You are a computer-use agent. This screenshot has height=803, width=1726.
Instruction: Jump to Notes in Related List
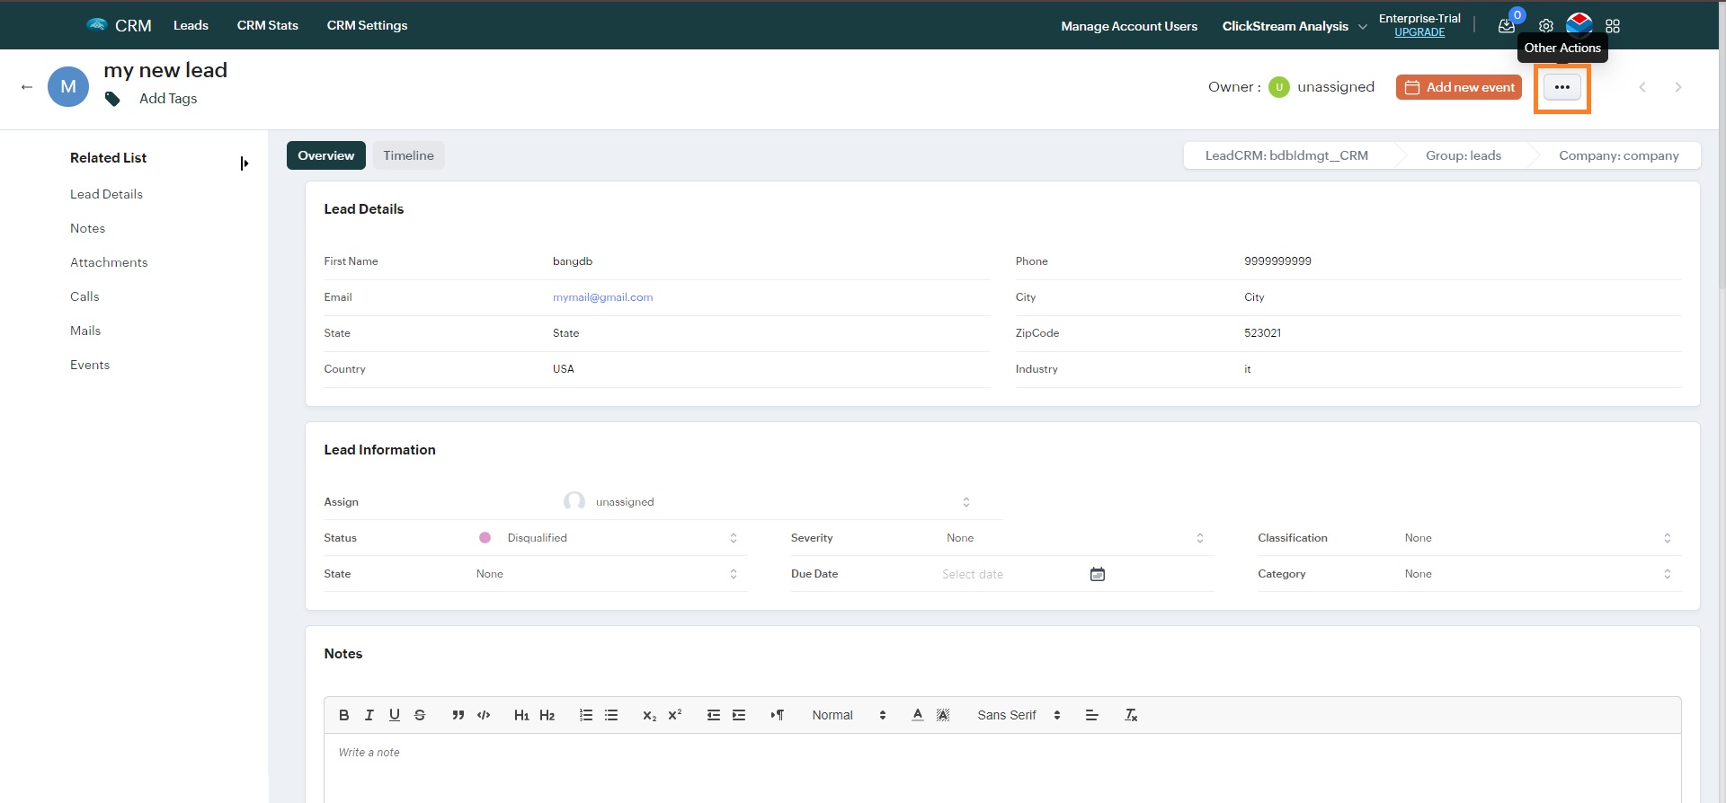[87, 228]
